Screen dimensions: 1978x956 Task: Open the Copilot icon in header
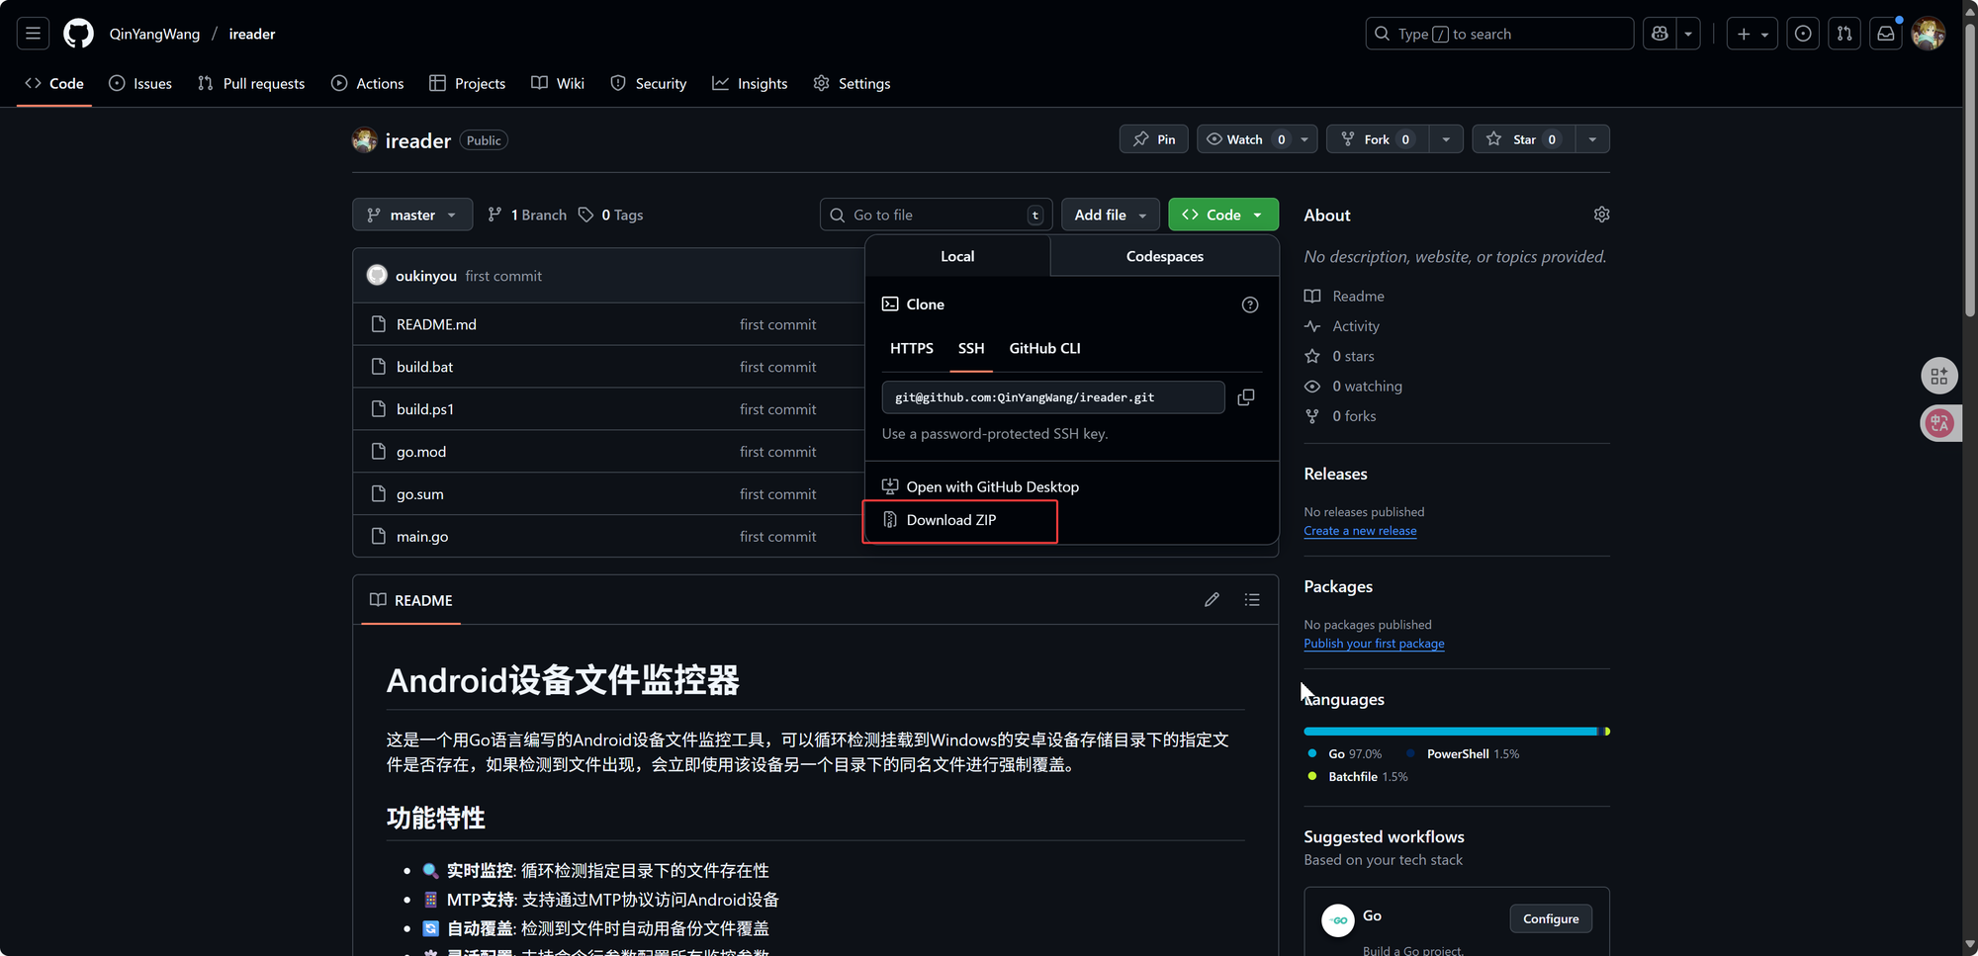click(x=1660, y=34)
